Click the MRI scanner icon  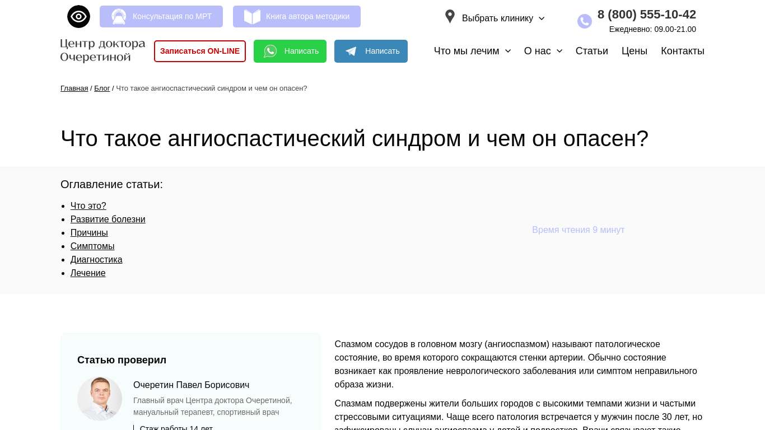click(119, 17)
